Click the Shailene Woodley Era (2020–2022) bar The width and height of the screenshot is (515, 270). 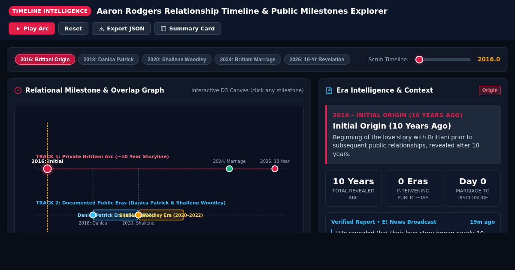pyautogui.click(x=161, y=215)
